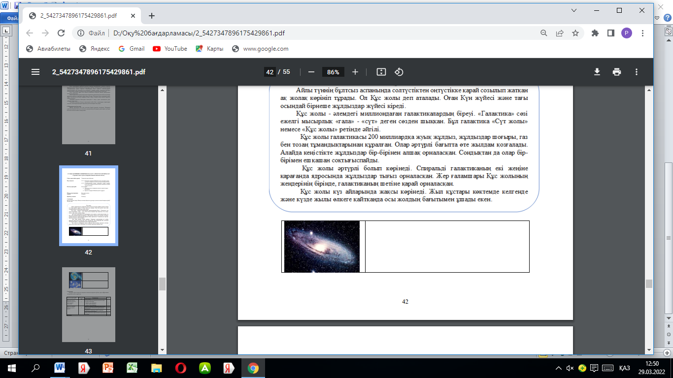The width and height of the screenshot is (673, 378).
Task: Open Help in the Word window
Action: 667,17
